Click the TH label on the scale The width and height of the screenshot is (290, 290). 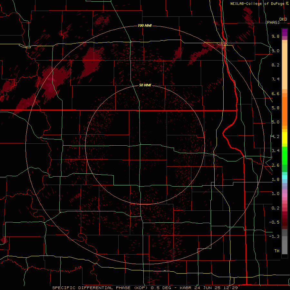coord(277,251)
